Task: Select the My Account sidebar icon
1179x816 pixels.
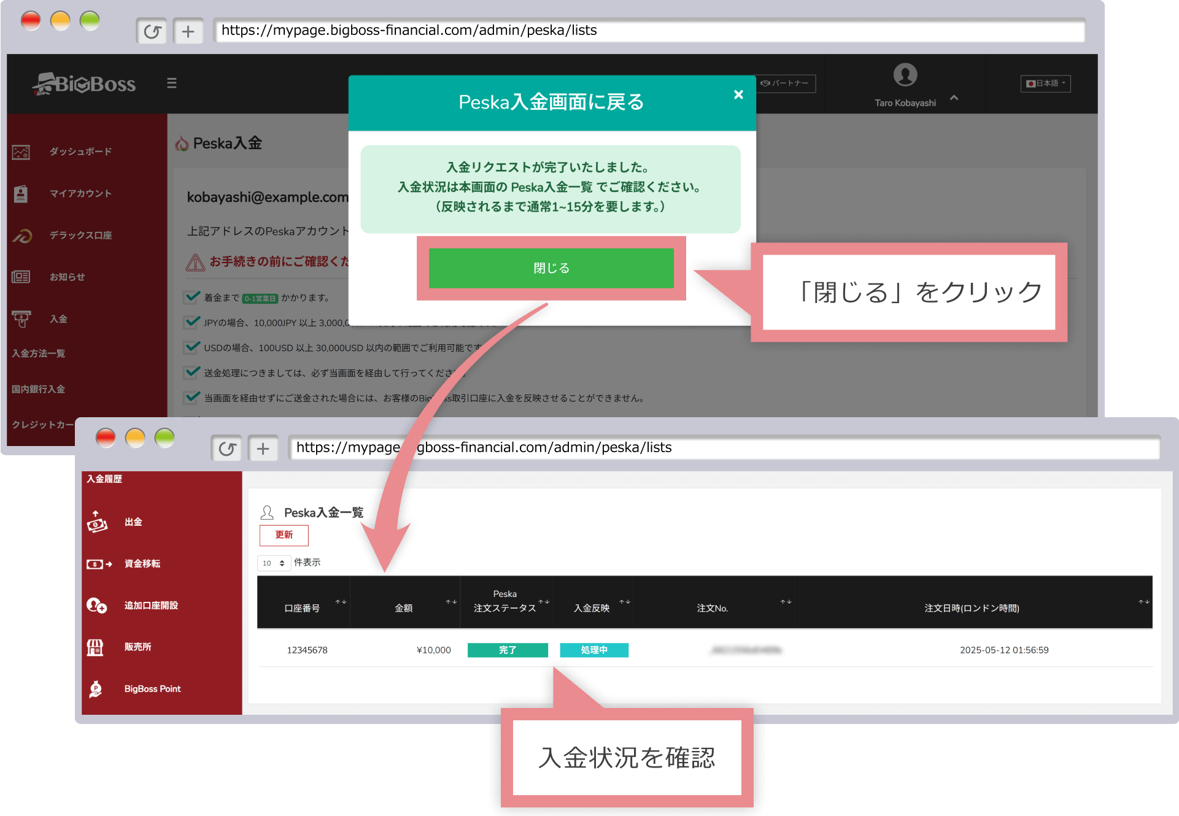Action: (21, 194)
